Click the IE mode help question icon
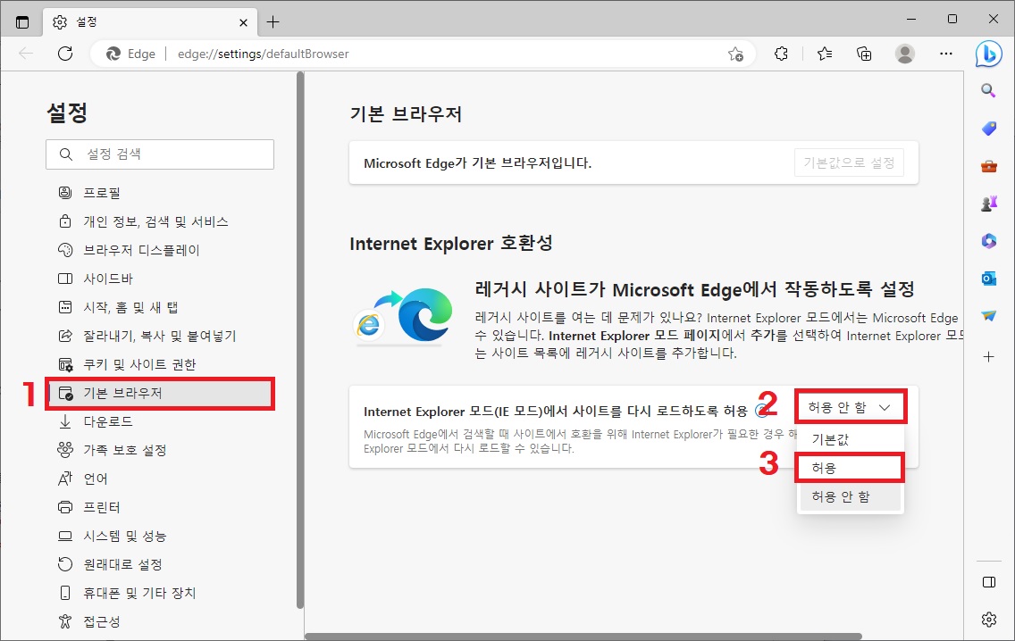The height and width of the screenshot is (641, 1015). (x=762, y=410)
